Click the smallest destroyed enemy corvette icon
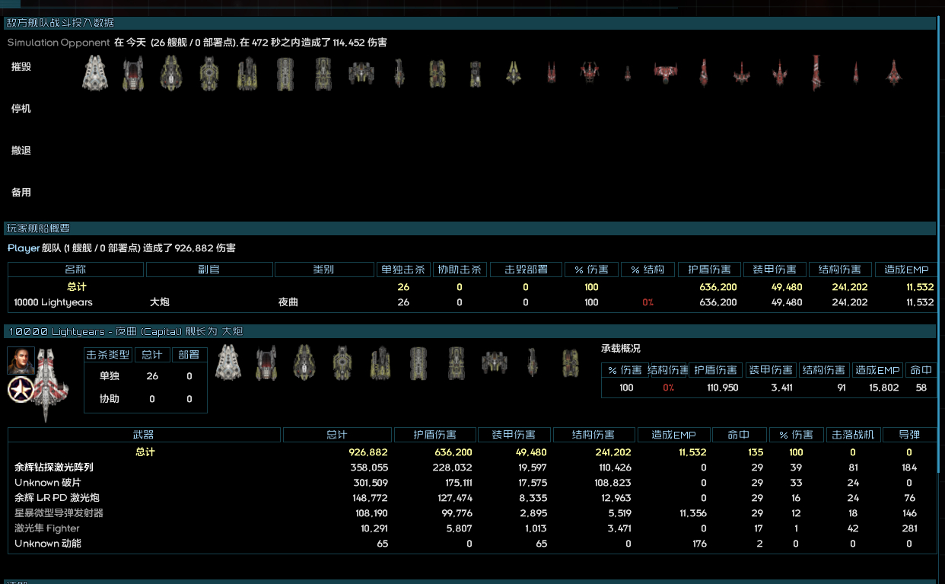 click(628, 75)
